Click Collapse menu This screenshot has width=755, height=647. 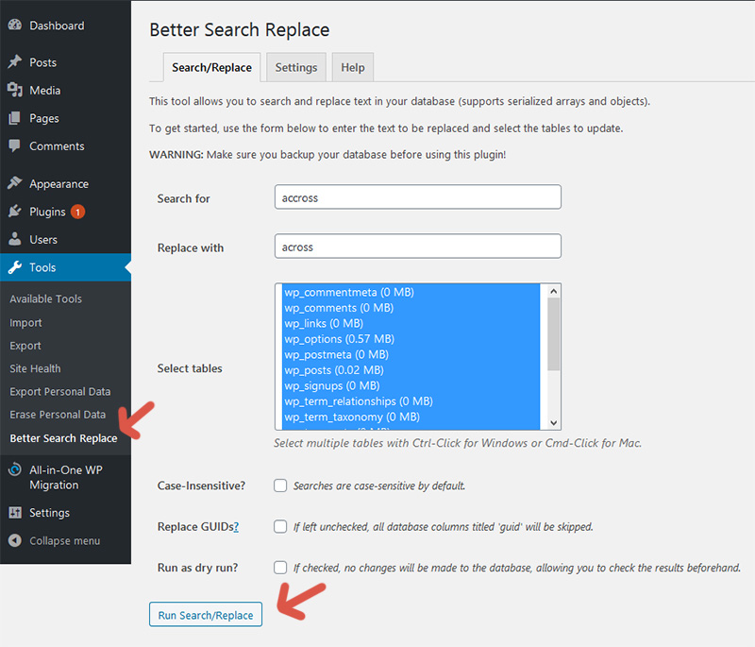[65, 540]
